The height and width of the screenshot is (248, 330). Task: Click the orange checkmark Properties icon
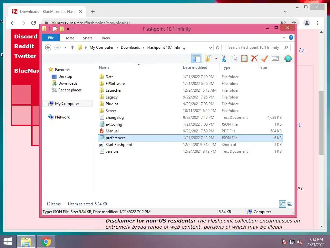point(265,58)
